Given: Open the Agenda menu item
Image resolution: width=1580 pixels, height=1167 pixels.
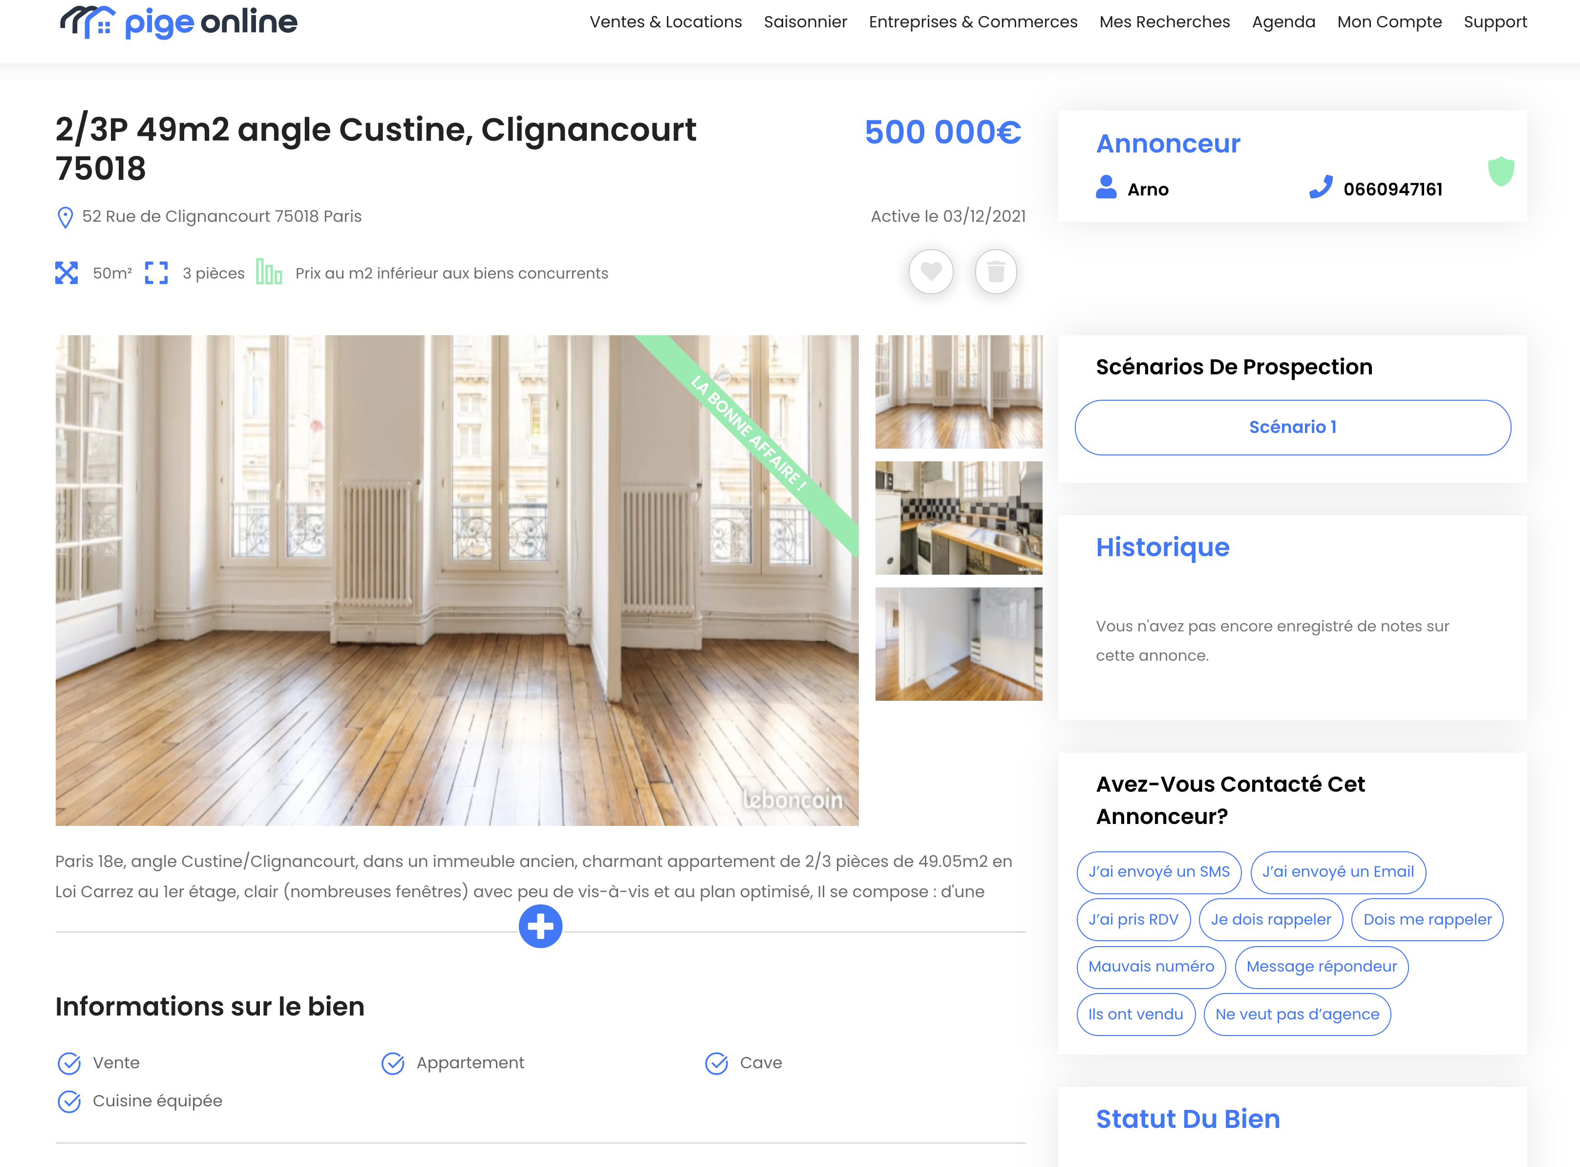Looking at the screenshot, I should (x=1283, y=22).
